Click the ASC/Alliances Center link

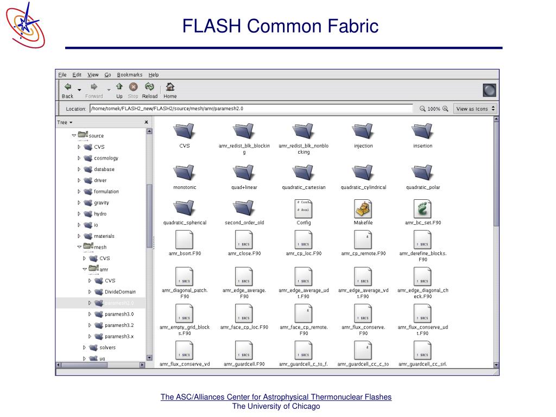click(276, 397)
